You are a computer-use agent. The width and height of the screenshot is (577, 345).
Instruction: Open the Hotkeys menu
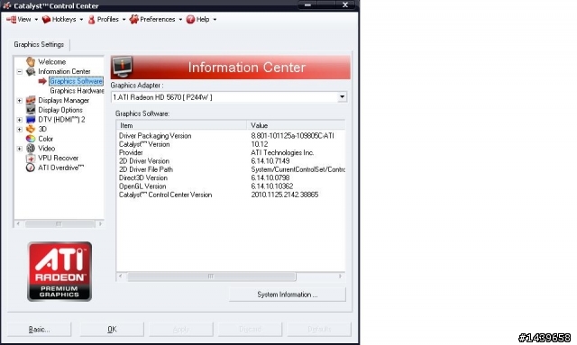(62, 19)
